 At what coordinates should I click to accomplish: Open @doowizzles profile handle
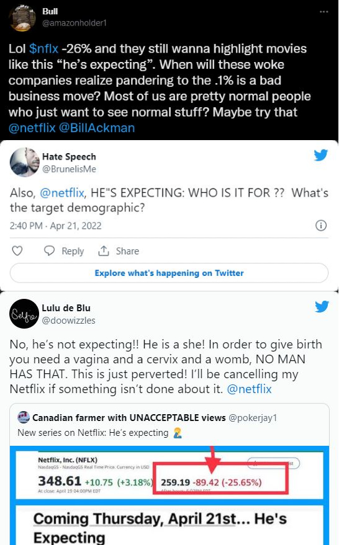(68, 321)
